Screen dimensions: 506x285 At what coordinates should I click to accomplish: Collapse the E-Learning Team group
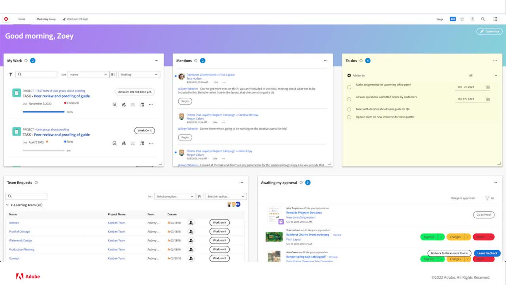[7, 205]
